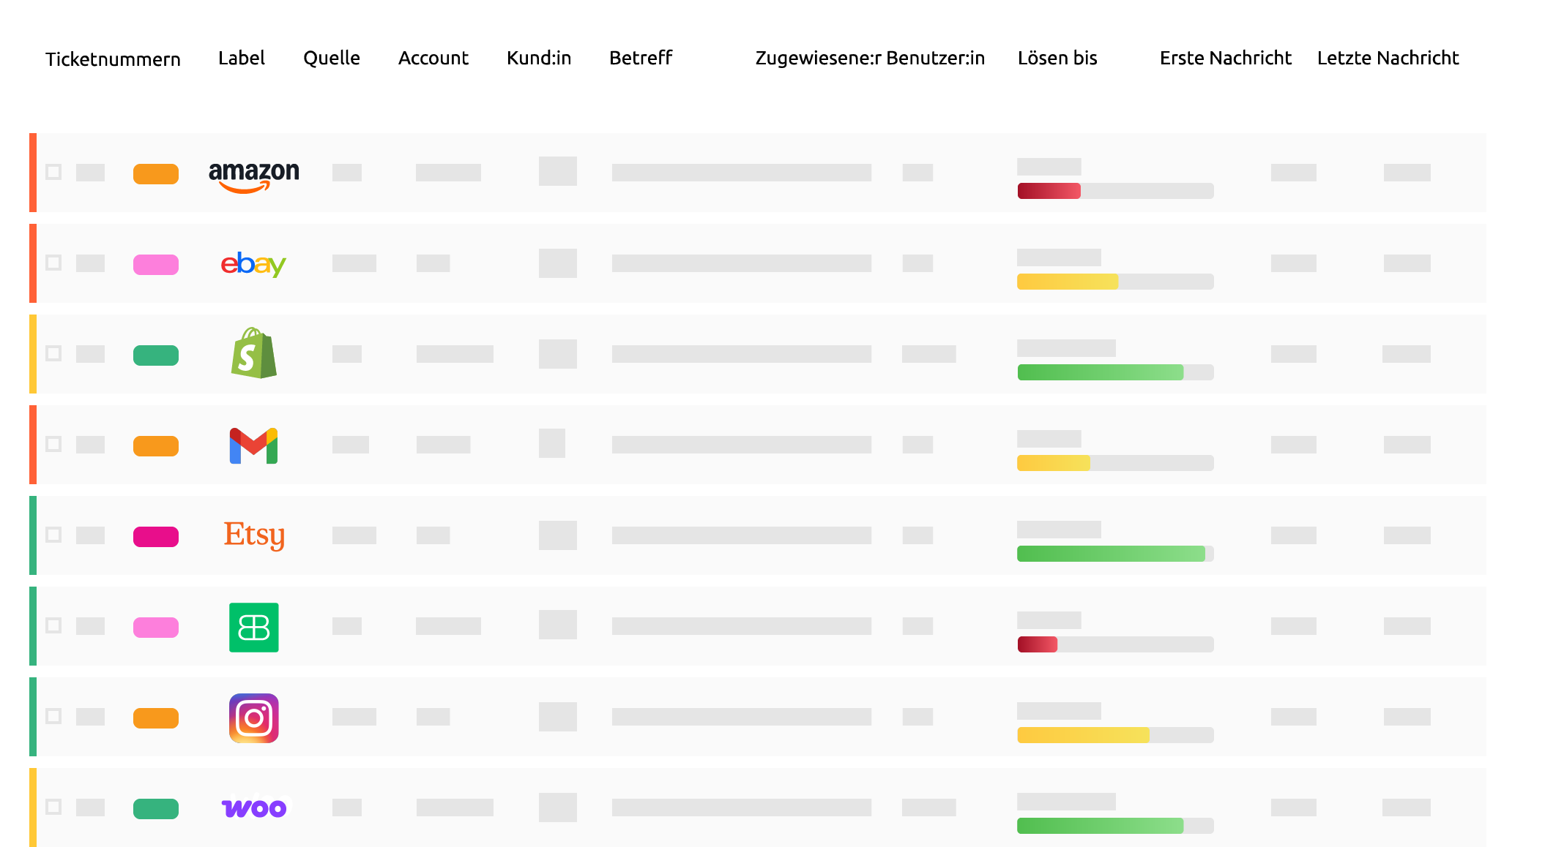Click the eBay source logo
The width and height of the screenshot is (1545, 847).
click(253, 264)
